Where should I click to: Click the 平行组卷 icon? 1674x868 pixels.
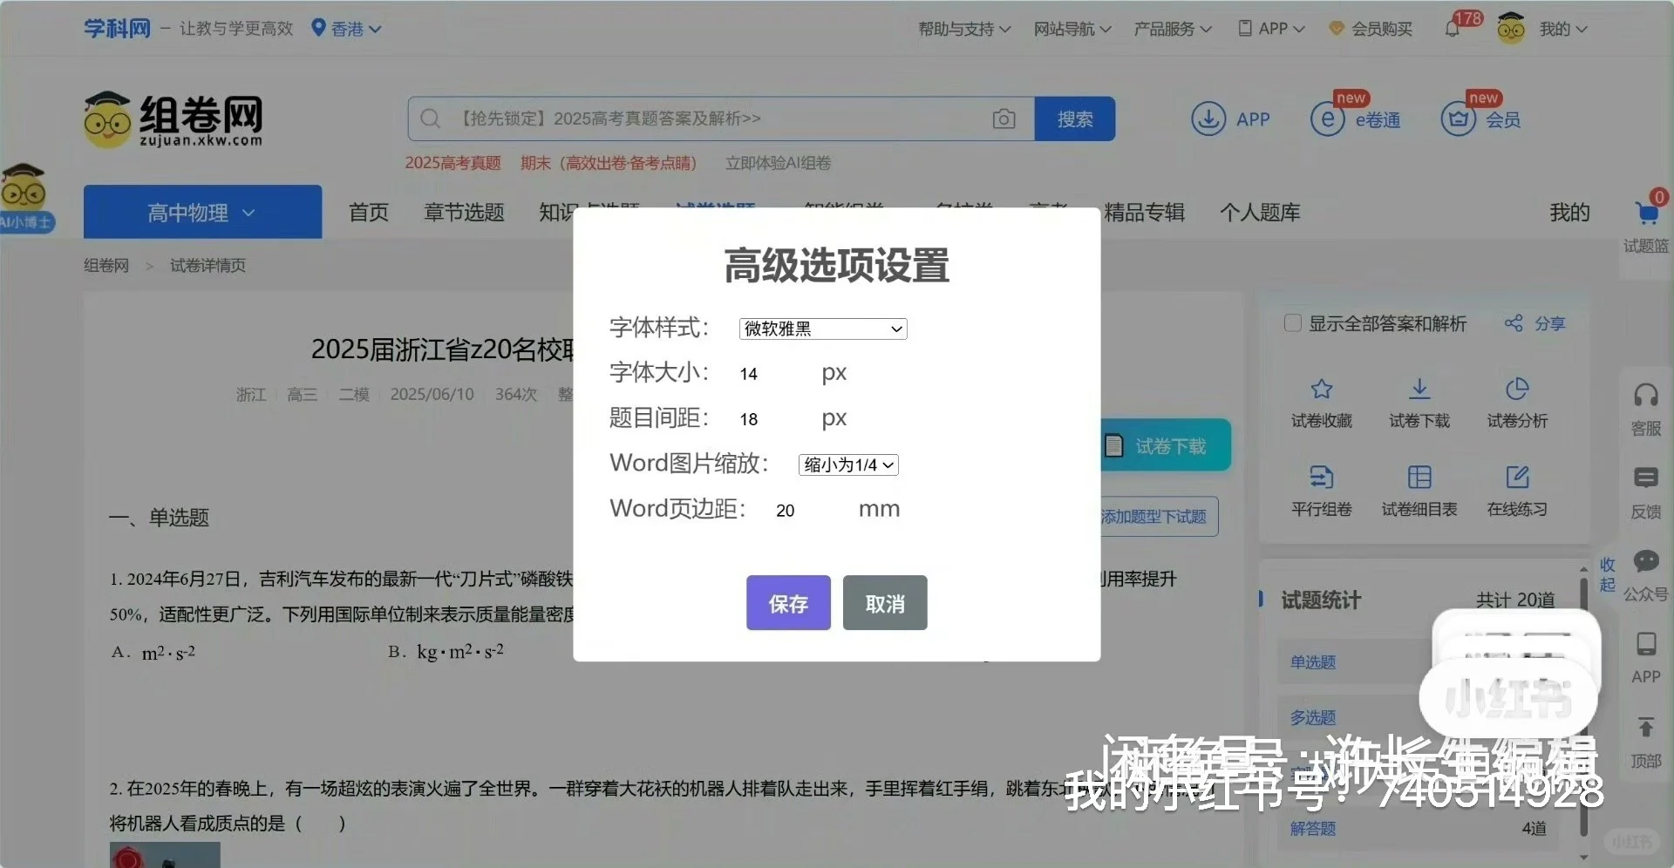pyautogui.click(x=1321, y=478)
